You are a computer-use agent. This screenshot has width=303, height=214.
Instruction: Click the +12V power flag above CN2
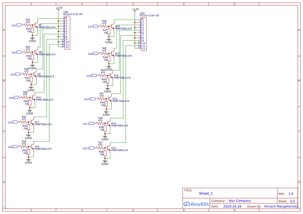click(58, 8)
